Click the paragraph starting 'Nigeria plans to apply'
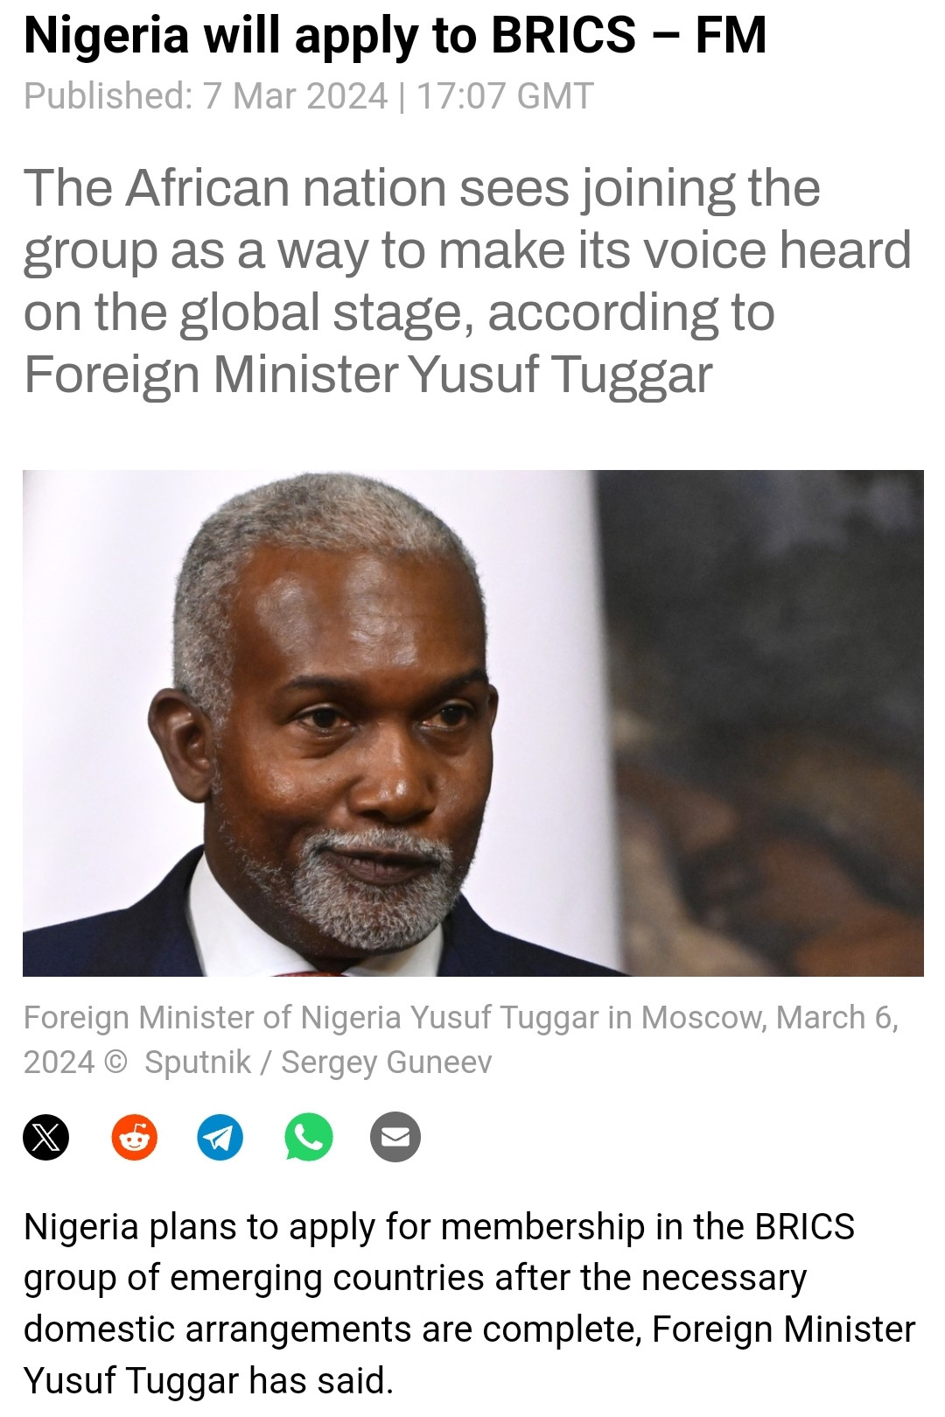Viewport: 945px width, 1417px height. 469,1303
